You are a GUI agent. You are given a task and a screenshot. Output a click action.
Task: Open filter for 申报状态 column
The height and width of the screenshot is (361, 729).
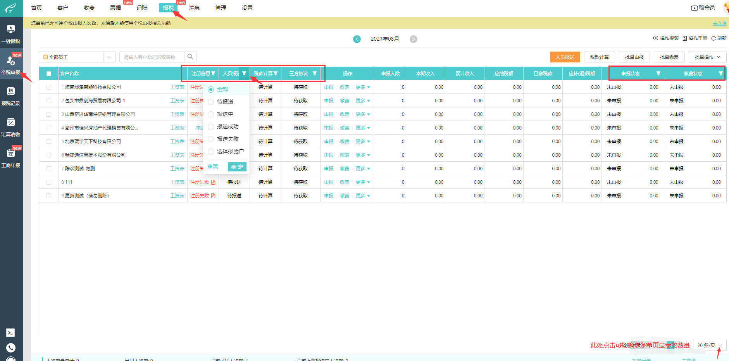tap(658, 73)
